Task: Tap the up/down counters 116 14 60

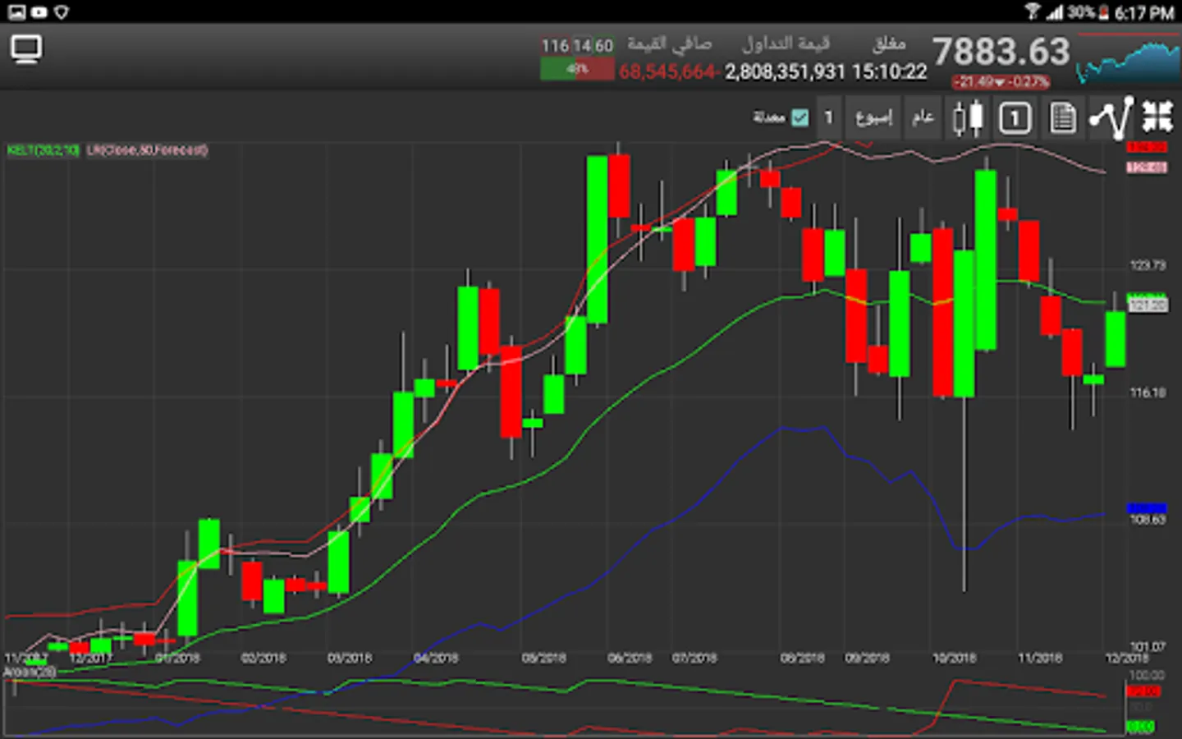Action: (x=577, y=46)
